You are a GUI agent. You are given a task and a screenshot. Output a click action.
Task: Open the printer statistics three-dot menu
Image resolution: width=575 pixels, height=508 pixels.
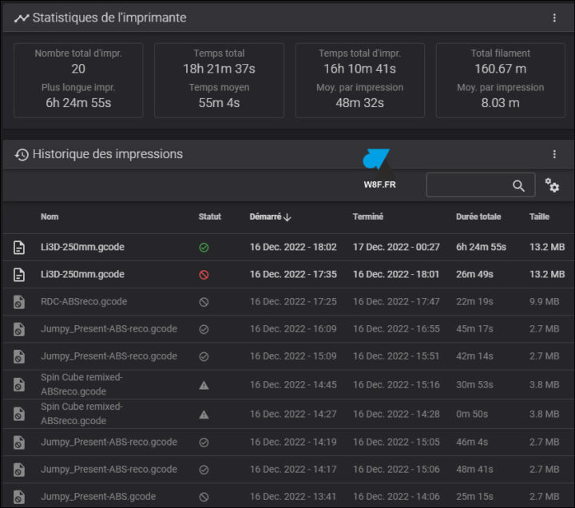[554, 18]
